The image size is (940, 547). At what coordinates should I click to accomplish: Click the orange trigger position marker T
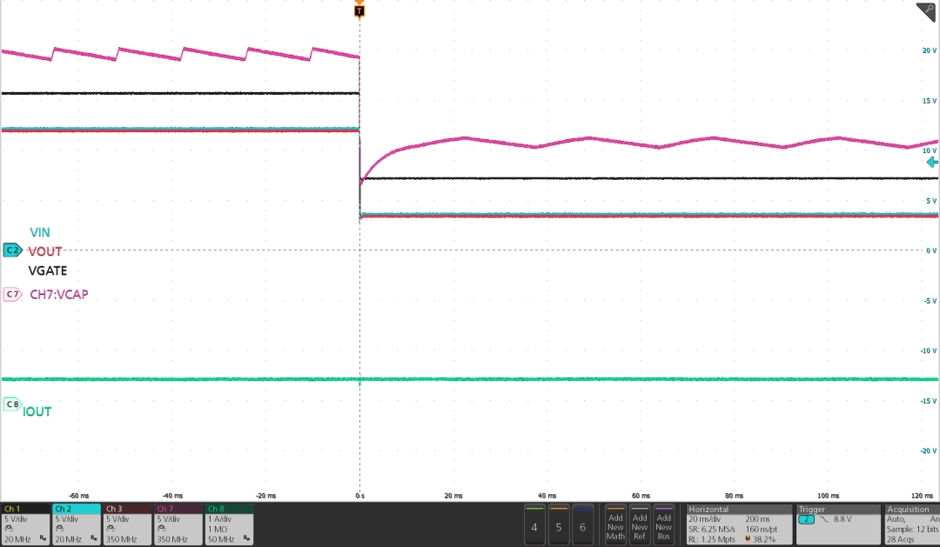(359, 11)
